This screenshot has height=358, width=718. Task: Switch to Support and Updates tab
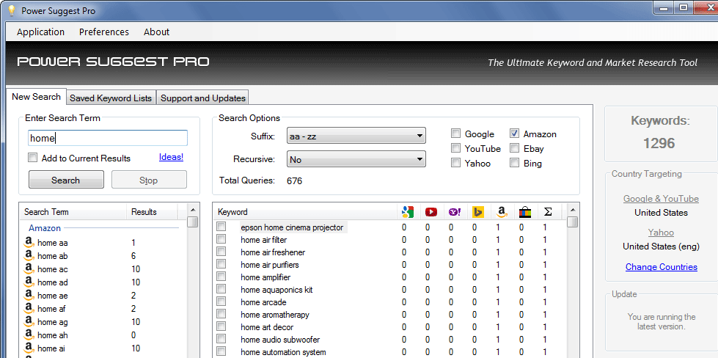pos(203,98)
